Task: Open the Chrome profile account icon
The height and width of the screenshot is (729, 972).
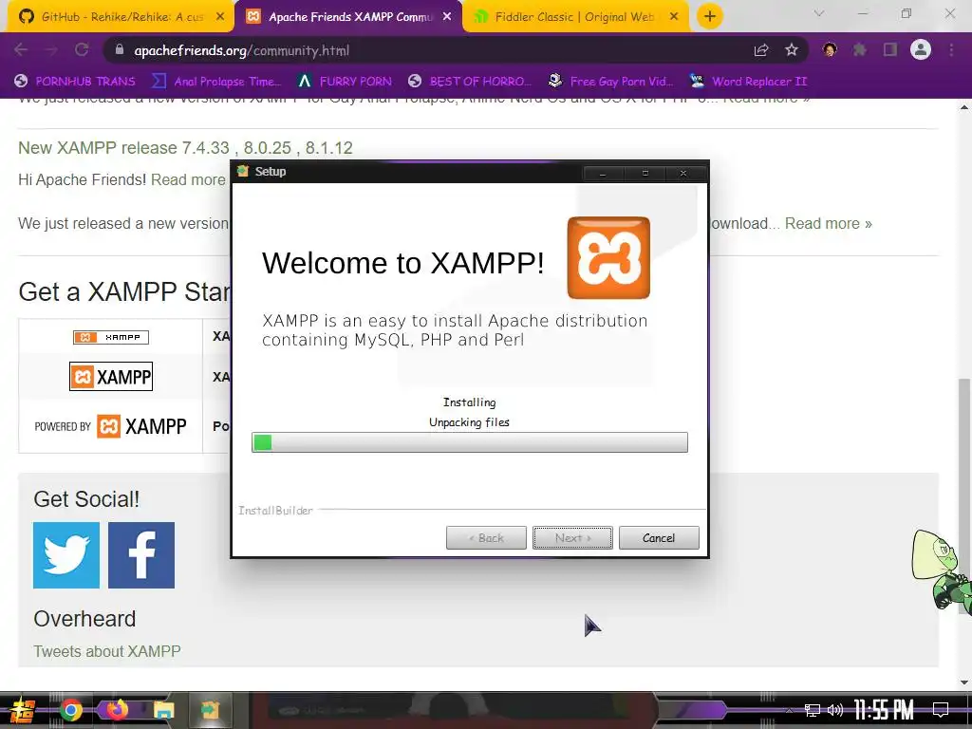Action: click(921, 49)
